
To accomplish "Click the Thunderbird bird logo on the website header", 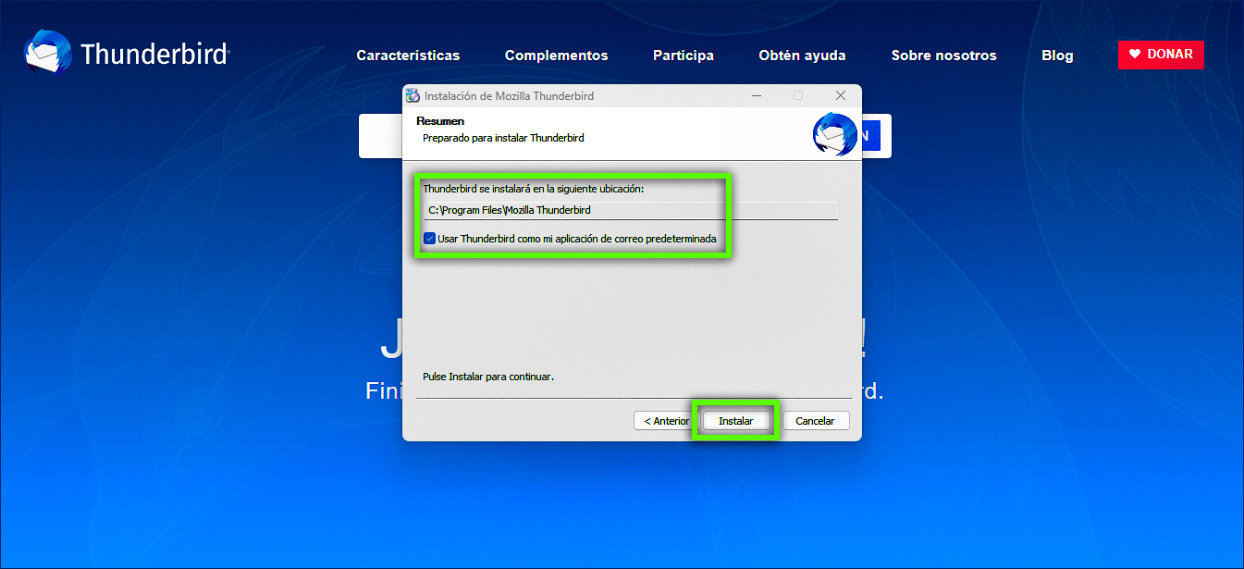I will click(48, 53).
